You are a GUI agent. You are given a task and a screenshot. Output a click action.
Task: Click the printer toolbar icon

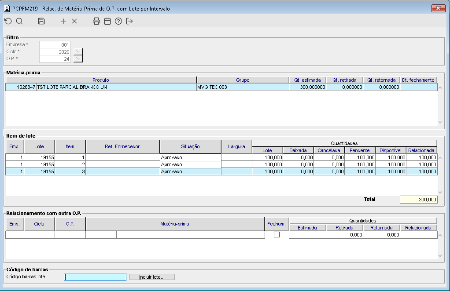coord(96,21)
